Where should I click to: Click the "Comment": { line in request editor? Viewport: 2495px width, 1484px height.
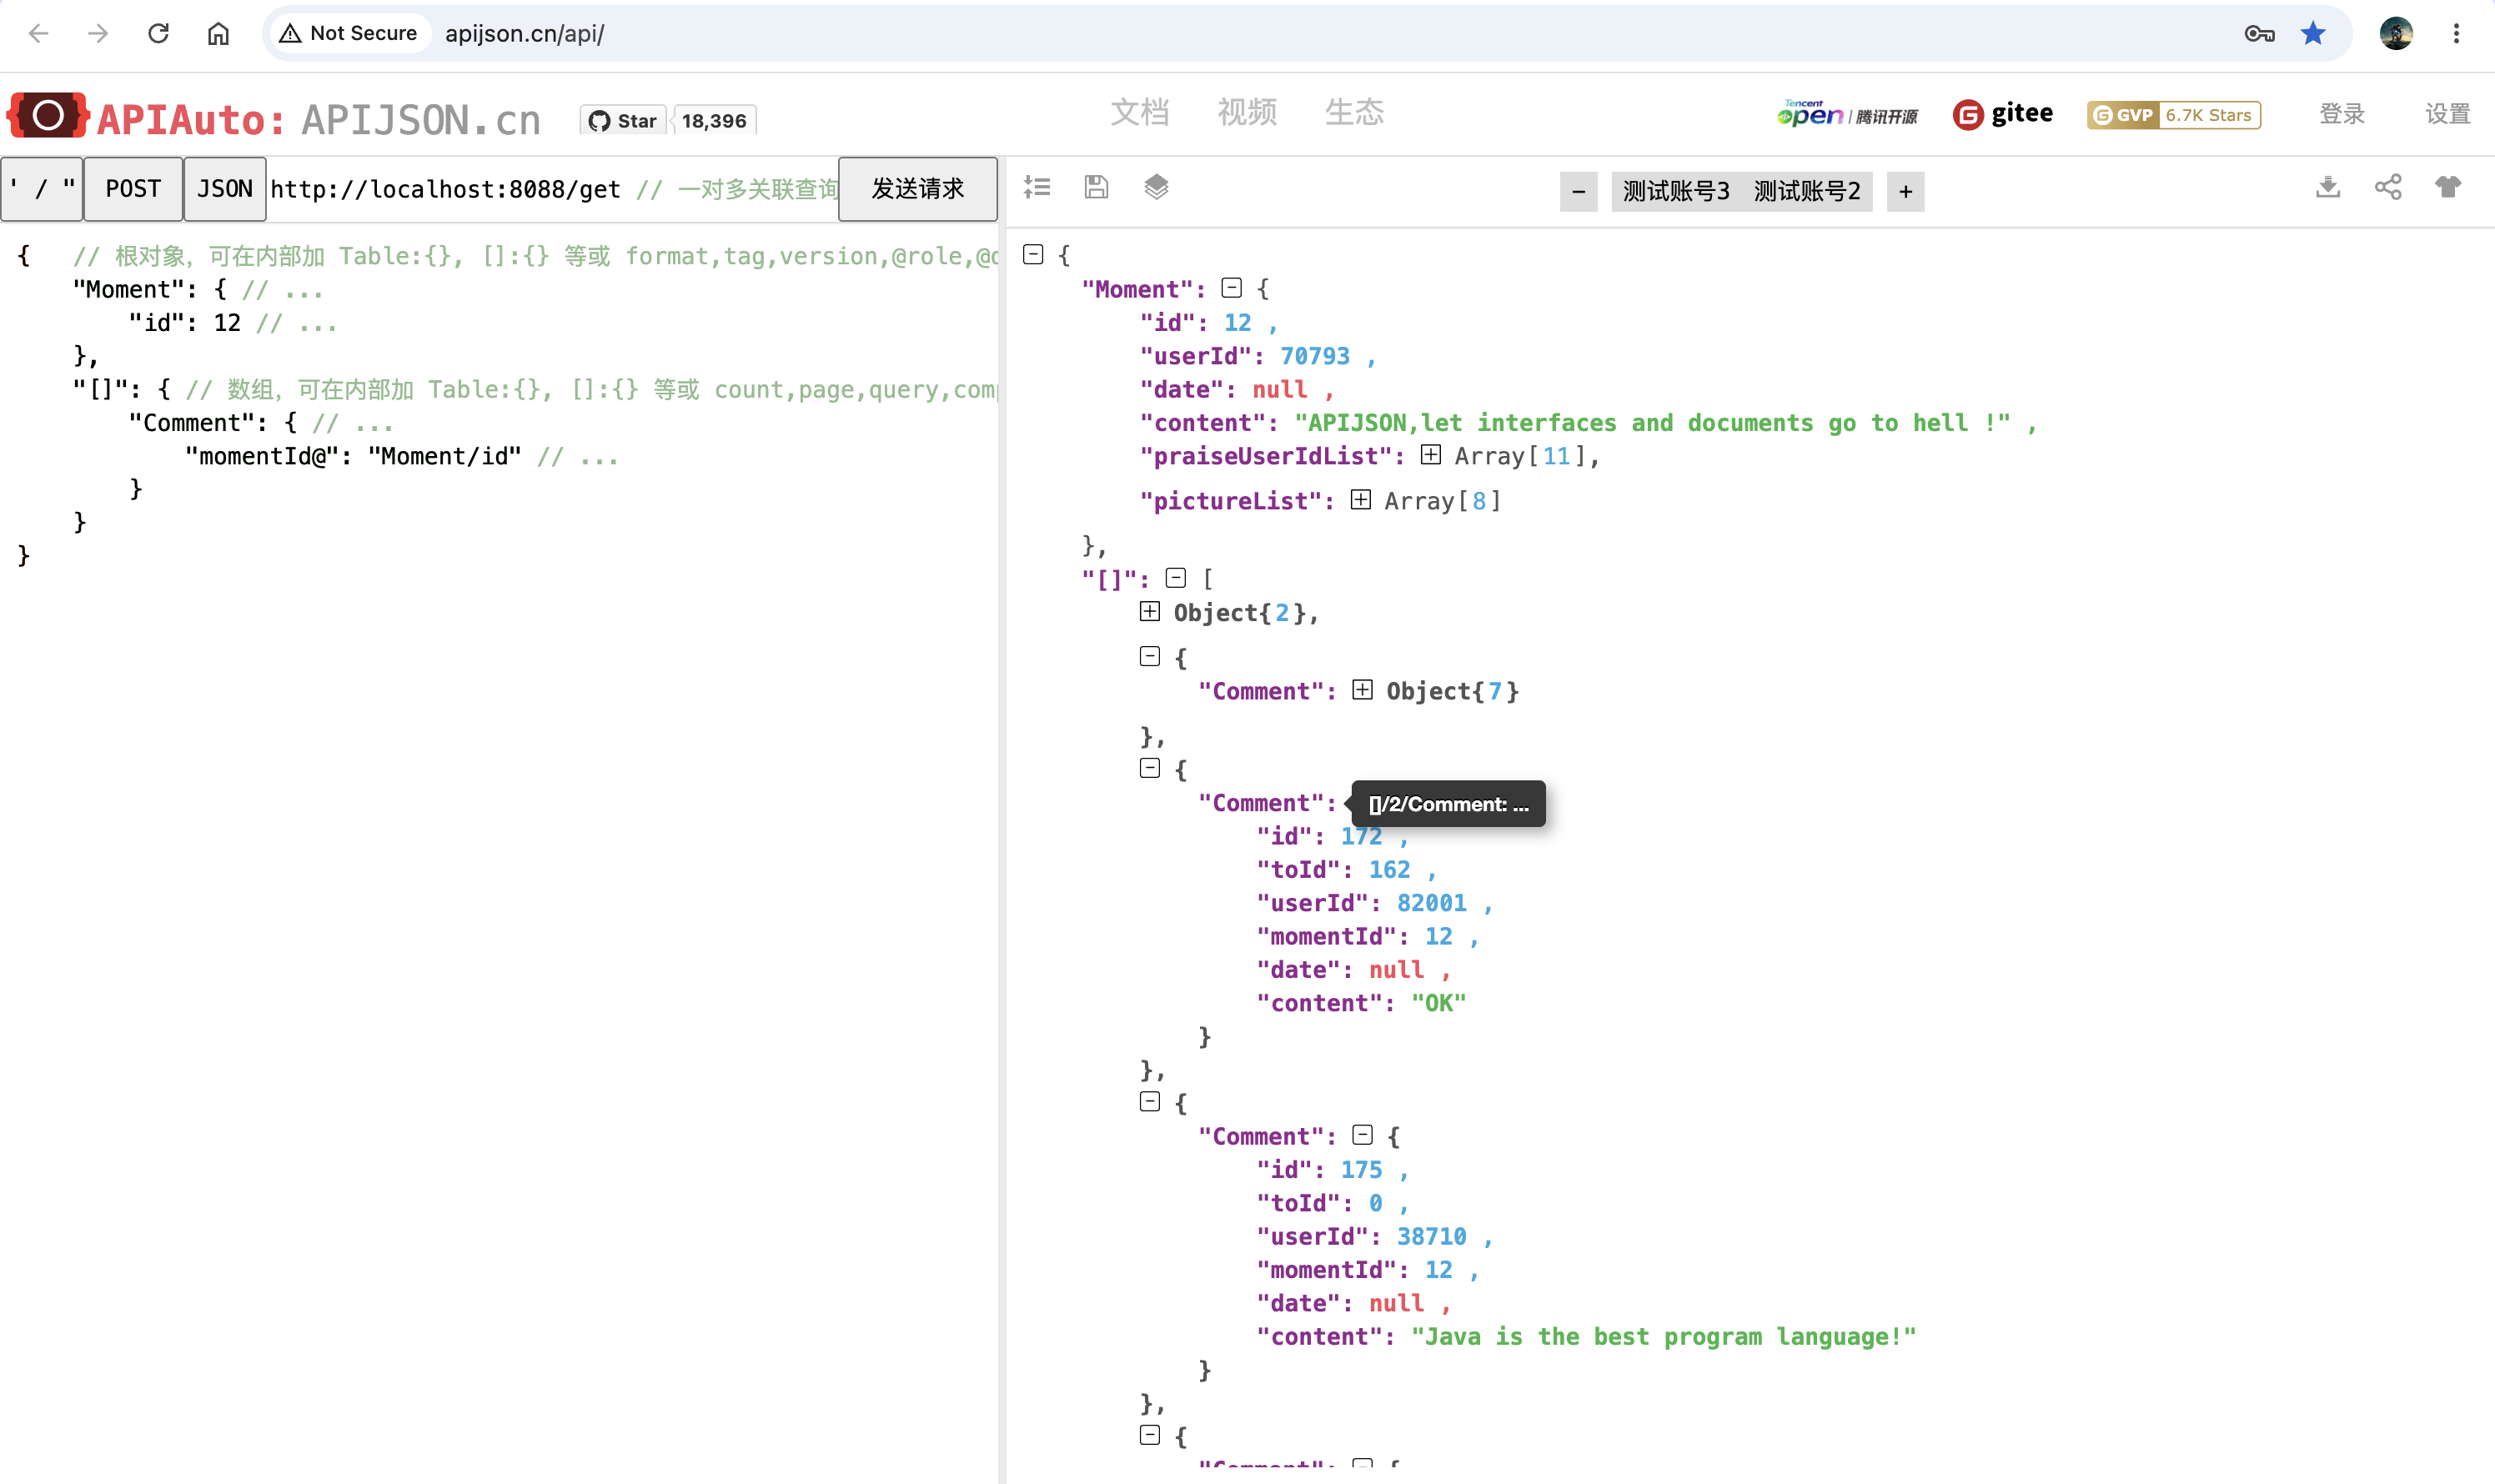point(212,422)
